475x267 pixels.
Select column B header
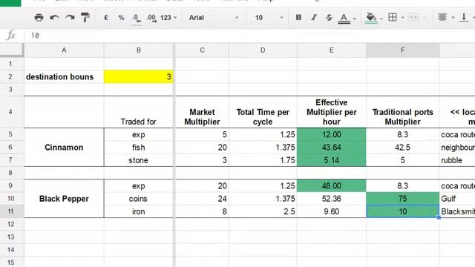139,50
